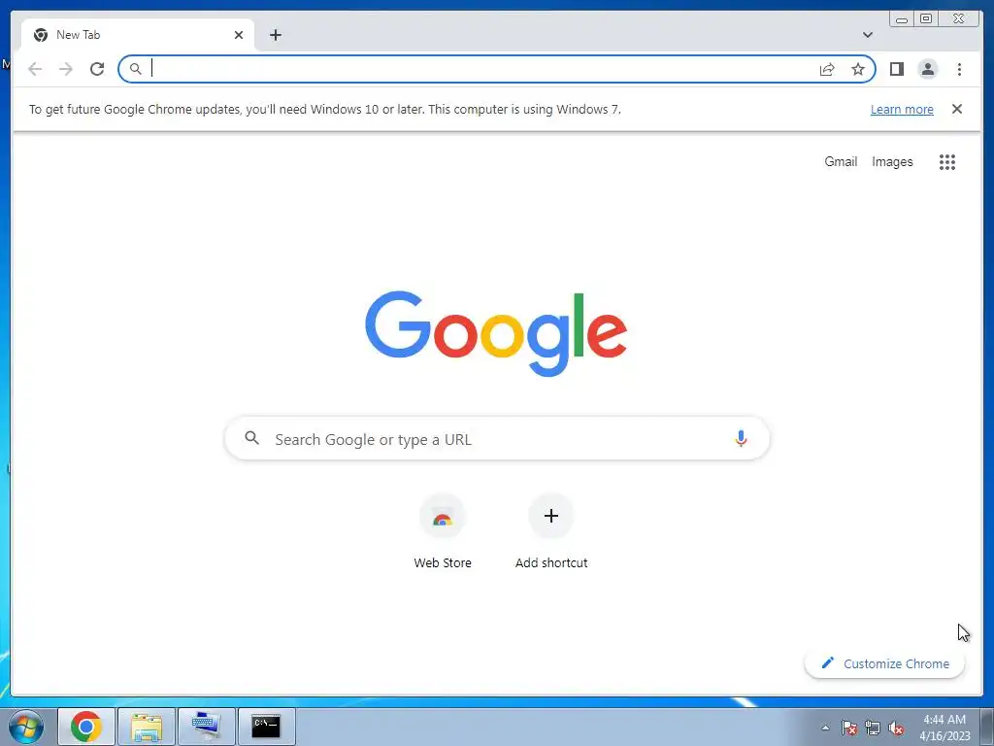The width and height of the screenshot is (994, 746).
Task: Click the magnifier icon in Google search box
Action: tap(251, 438)
